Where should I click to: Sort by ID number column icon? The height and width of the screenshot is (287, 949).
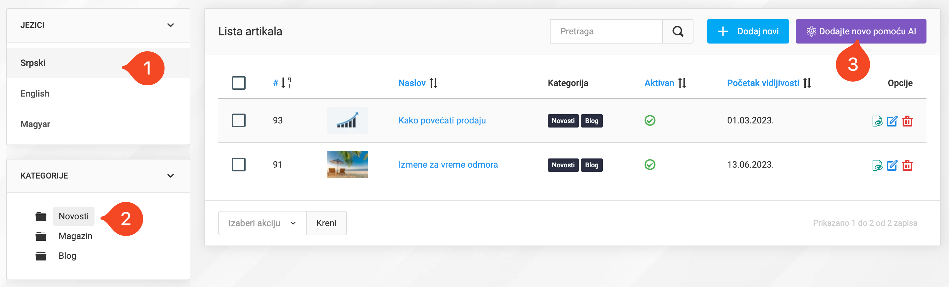[x=286, y=83]
